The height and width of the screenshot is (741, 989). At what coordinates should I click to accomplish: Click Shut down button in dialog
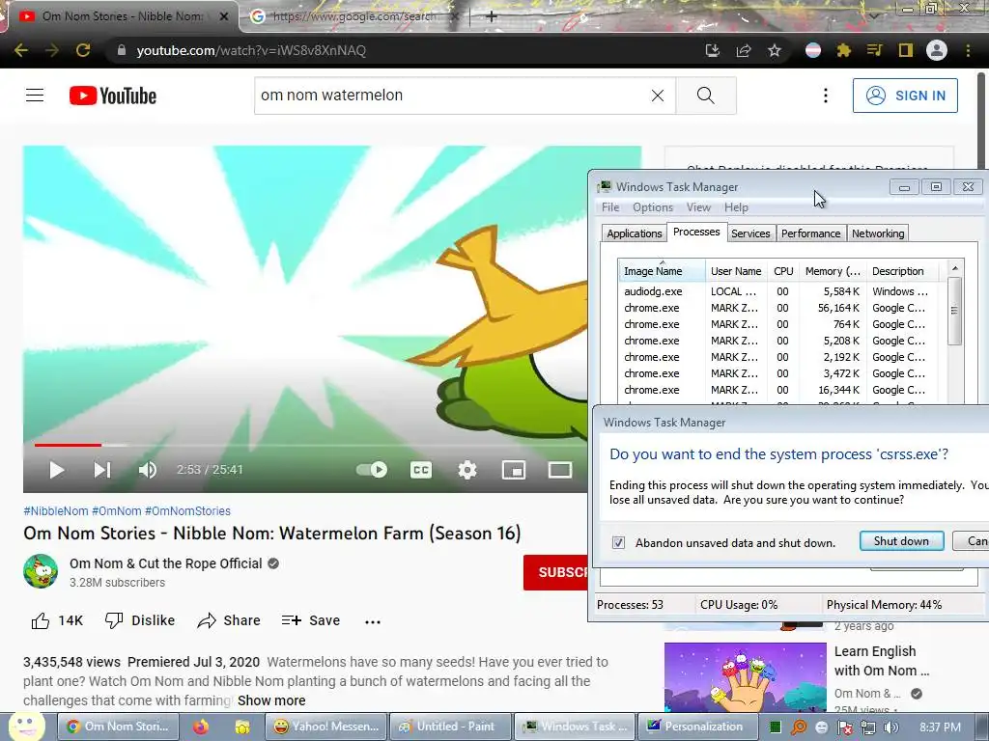901,541
